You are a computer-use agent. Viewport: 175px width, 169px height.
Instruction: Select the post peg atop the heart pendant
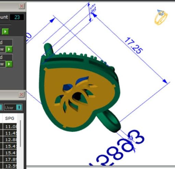point(49,49)
